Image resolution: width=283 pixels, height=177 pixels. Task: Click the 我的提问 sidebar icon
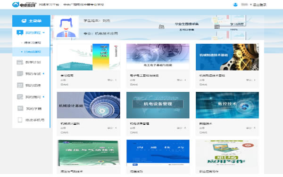tap(20, 97)
